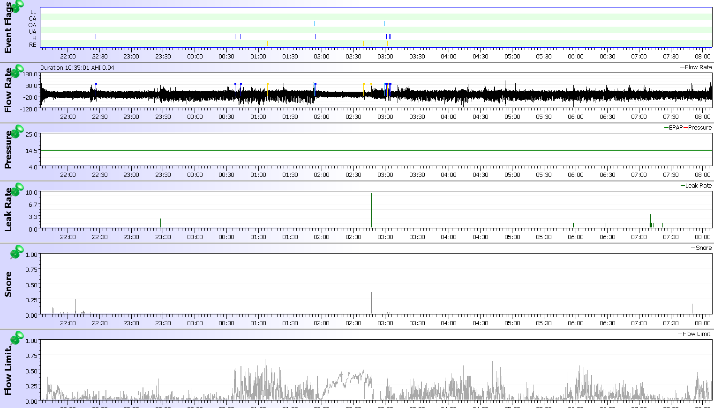Click the 06:00 time label under Pressure graph
Viewport: 714px width, 408px height.
pyautogui.click(x=576, y=175)
